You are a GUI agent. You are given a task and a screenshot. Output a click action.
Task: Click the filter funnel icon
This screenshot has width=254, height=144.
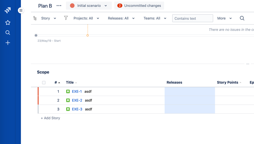(66, 18)
